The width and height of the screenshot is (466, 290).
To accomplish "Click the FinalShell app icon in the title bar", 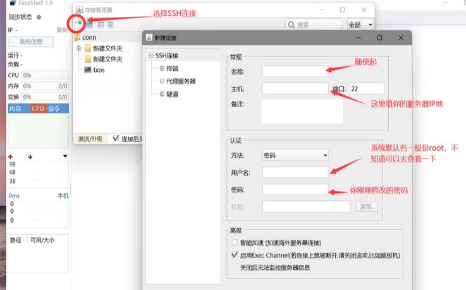I will coord(12,3).
